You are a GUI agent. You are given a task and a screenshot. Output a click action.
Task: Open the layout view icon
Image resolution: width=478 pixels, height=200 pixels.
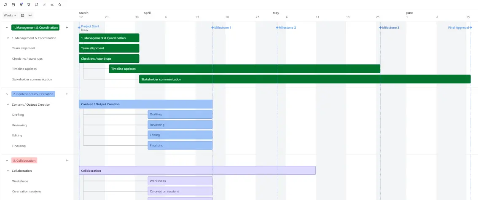coord(13,5)
